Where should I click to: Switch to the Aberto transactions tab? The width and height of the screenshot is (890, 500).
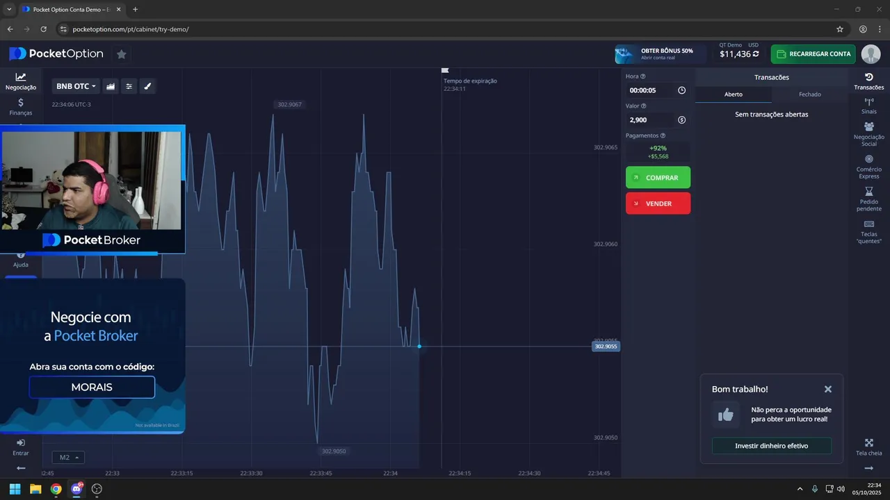click(x=734, y=94)
